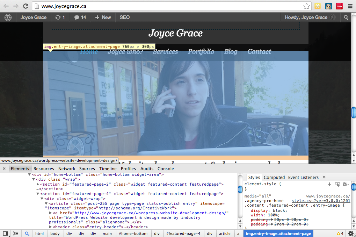Screen dimensions: 356x237
Task: Click the WordPress logo in admin bar
Action: pos(8,17)
